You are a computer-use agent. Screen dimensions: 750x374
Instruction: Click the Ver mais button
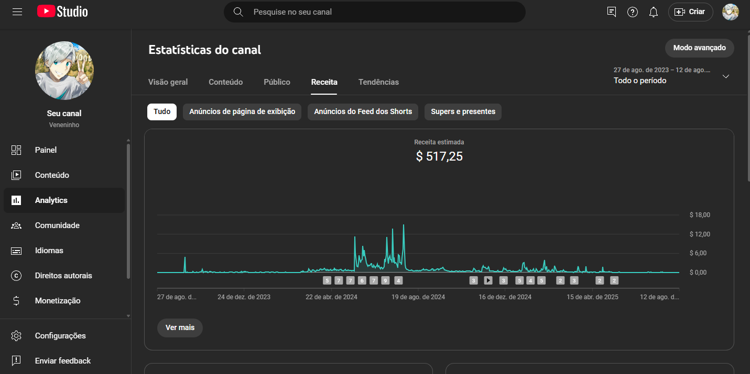click(180, 327)
